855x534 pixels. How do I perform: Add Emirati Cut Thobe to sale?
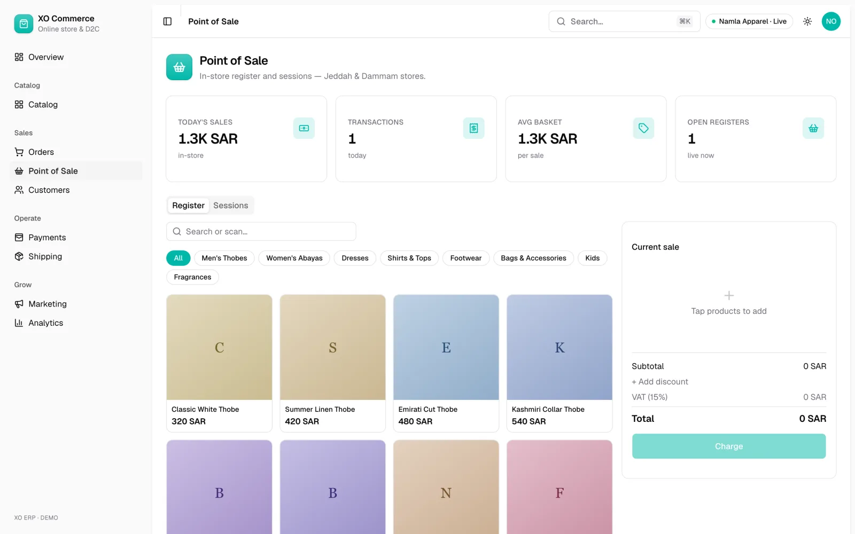pos(446,363)
